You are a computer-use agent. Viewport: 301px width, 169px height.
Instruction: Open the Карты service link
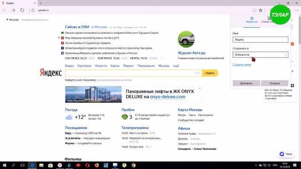pyautogui.click(x=115, y=66)
